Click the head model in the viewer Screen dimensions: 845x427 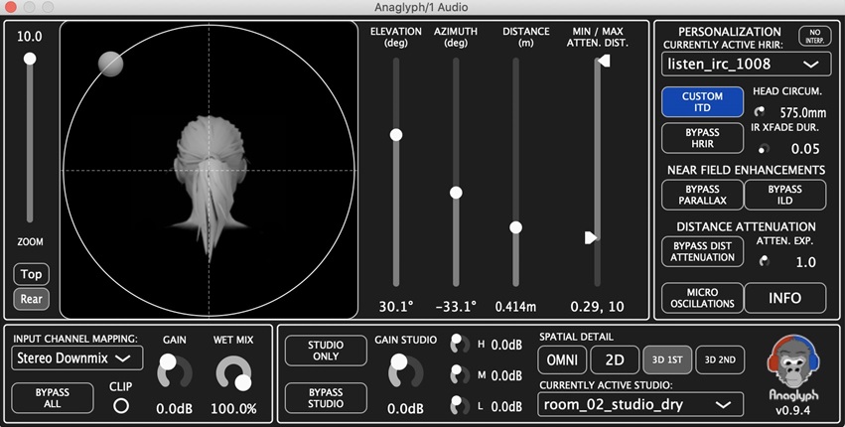pyautogui.click(x=211, y=189)
